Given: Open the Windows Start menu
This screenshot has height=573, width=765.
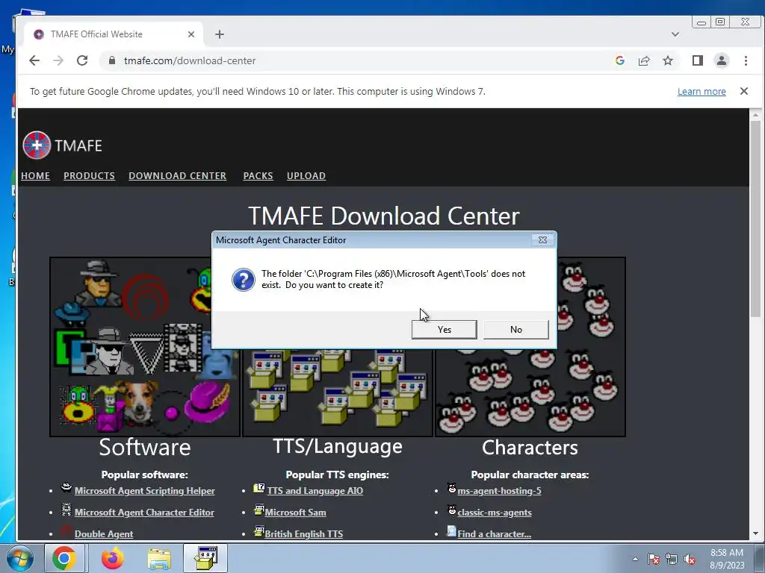Looking at the screenshot, I should coord(20,558).
